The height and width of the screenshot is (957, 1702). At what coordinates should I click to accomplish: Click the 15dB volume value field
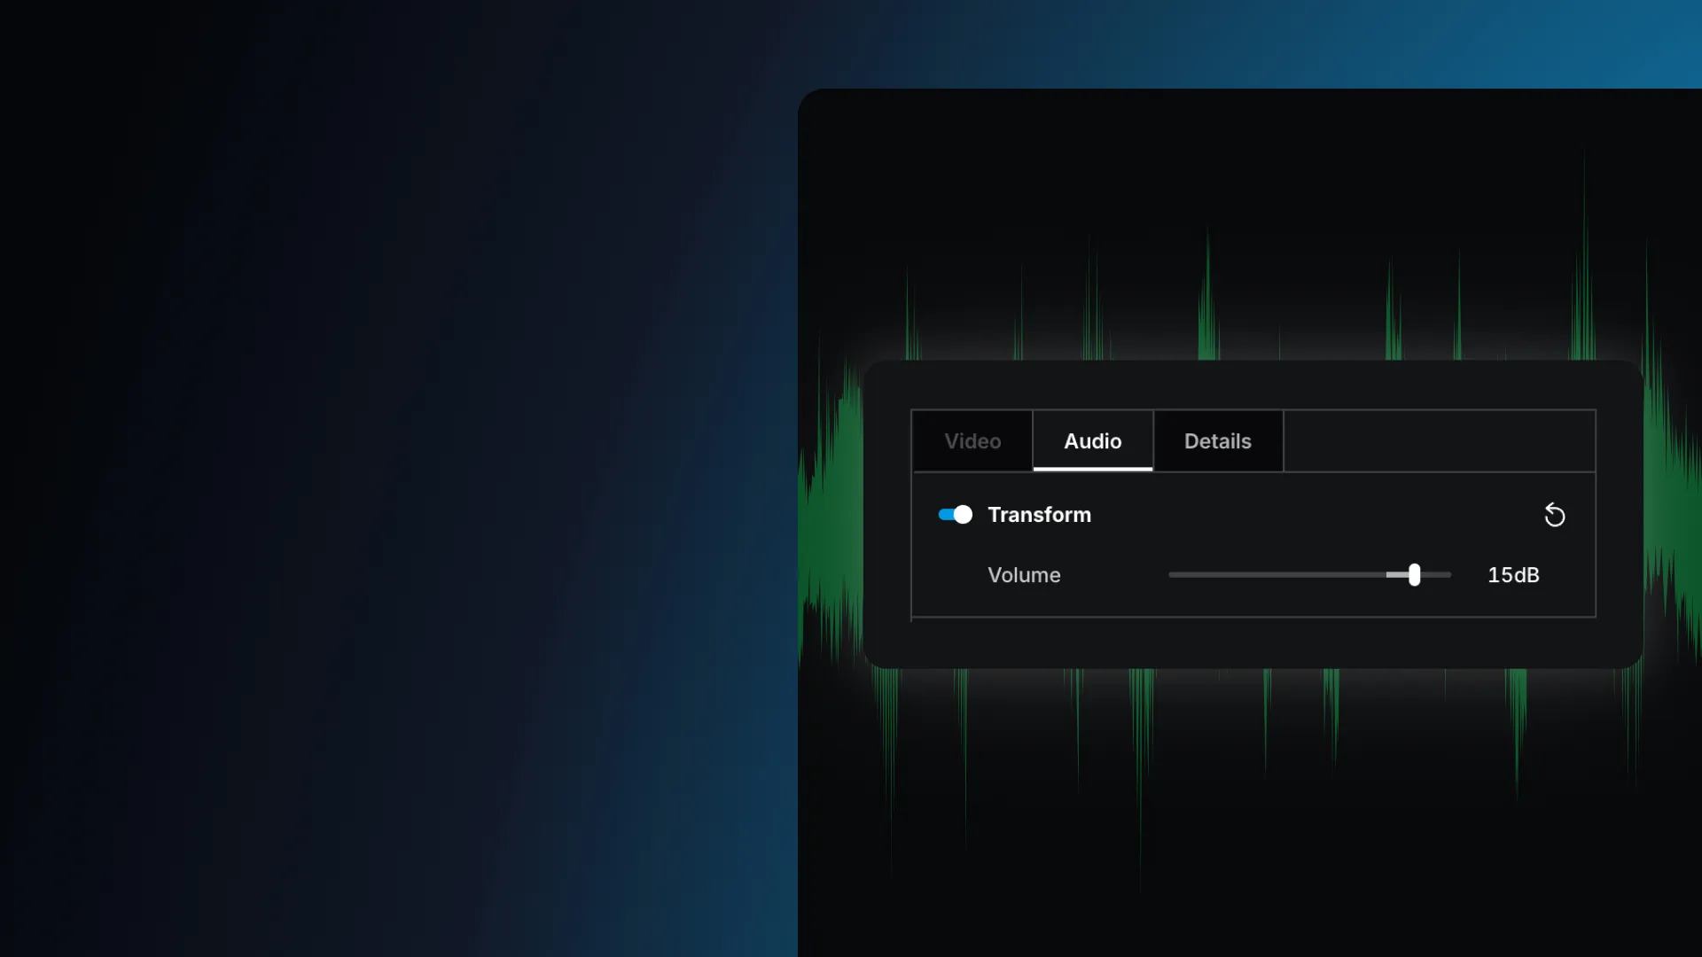click(1512, 575)
